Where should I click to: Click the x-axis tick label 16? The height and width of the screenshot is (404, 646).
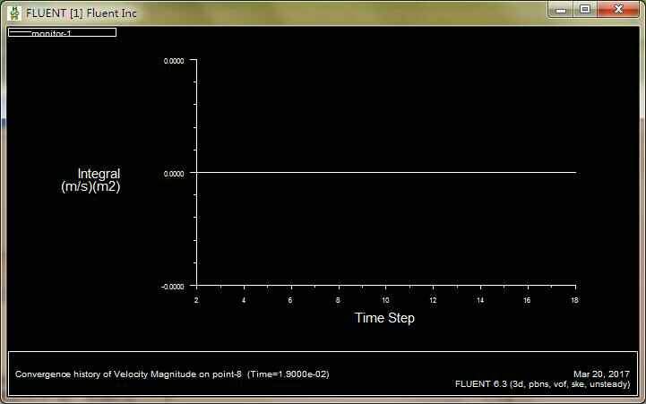click(x=527, y=300)
